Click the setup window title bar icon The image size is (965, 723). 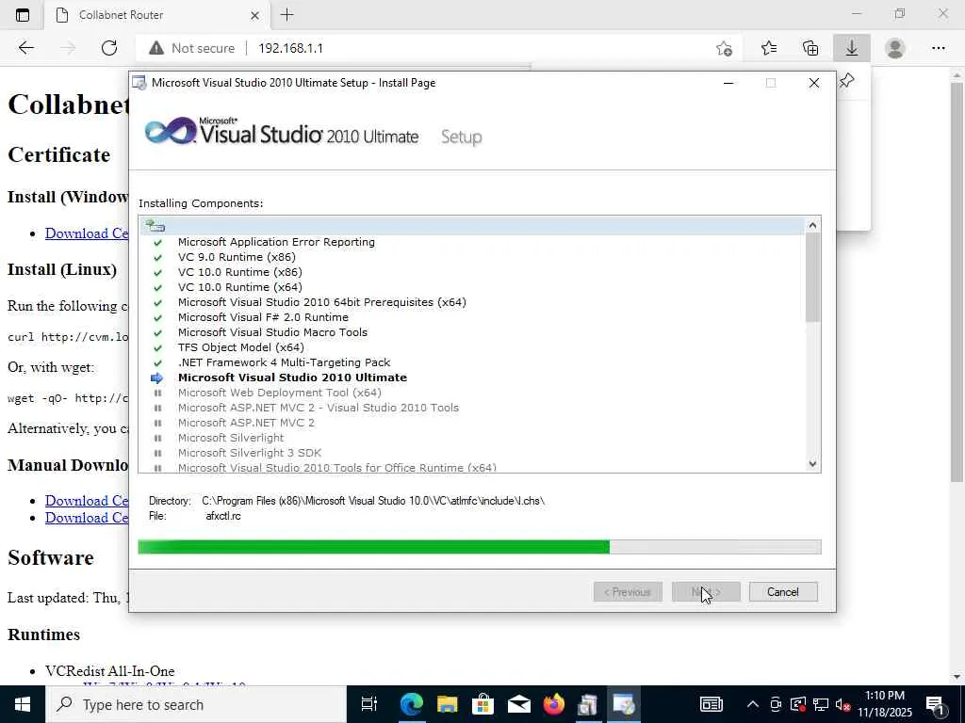click(x=139, y=83)
